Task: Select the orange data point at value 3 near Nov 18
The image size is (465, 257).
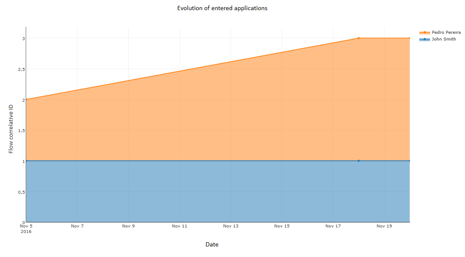Action: pyautogui.click(x=358, y=38)
